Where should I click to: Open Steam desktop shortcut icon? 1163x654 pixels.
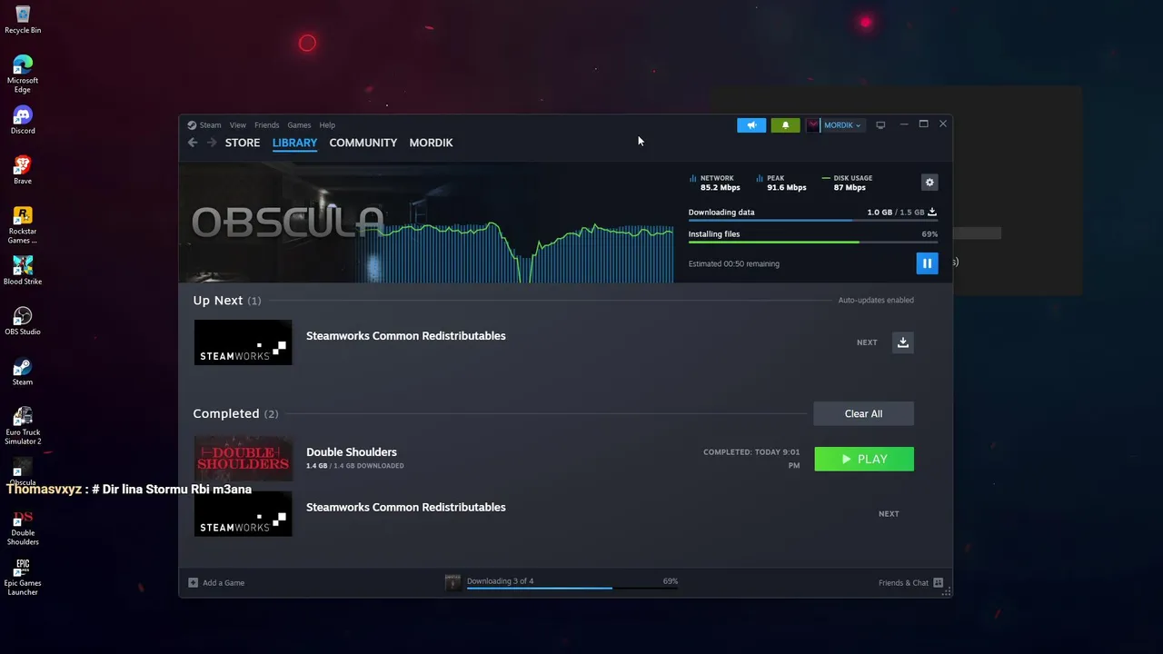23,372
